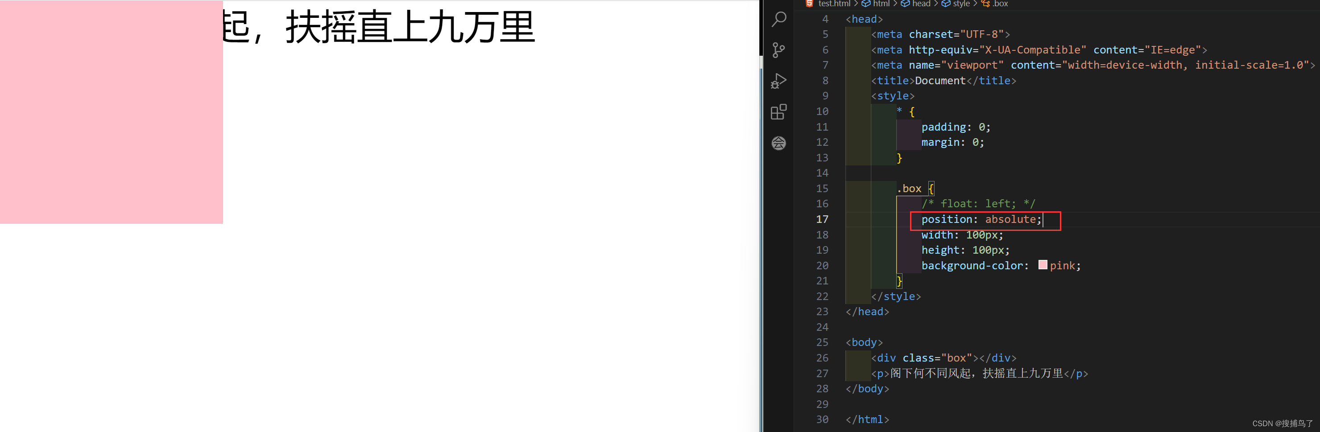Click line number 17 in the gutter
Image resolution: width=1320 pixels, height=432 pixels.
822,219
